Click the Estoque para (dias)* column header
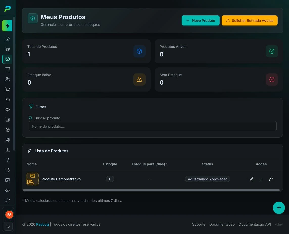Screen dimensions: 289x234 pos(149,164)
